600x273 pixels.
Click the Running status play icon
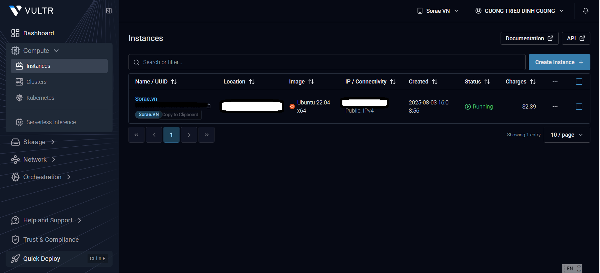(468, 107)
